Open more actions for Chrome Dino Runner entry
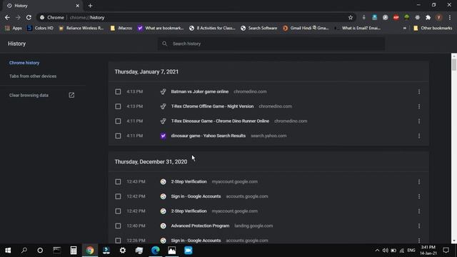Viewport: 457px width, 257px height. pyautogui.click(x=419, y=121)
